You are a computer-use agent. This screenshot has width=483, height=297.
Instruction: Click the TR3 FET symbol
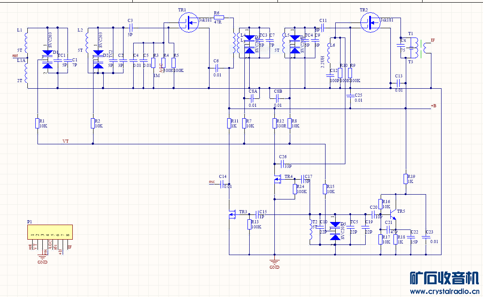(232, 214)
